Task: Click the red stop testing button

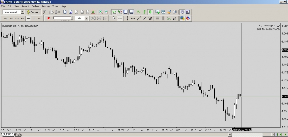Action: [x=48, y=18]
